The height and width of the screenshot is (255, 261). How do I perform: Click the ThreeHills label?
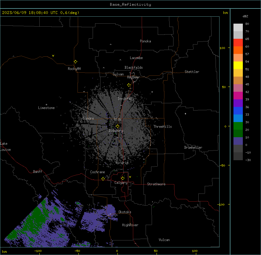click(163, 127)
